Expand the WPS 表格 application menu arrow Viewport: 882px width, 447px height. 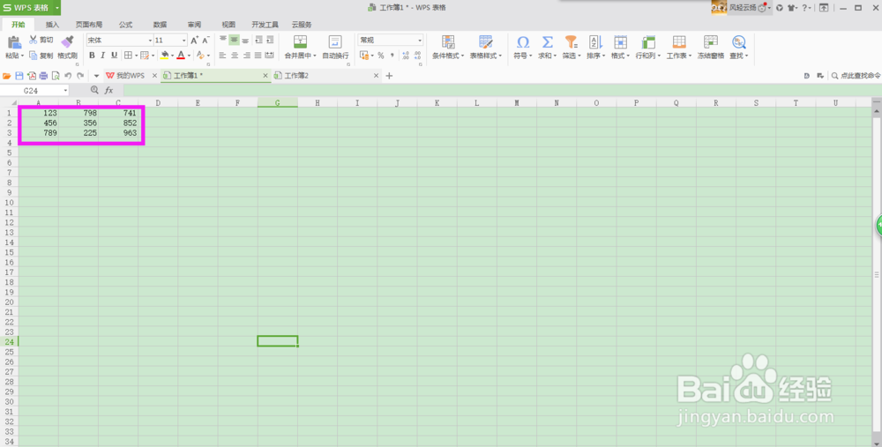coord(56,7)
